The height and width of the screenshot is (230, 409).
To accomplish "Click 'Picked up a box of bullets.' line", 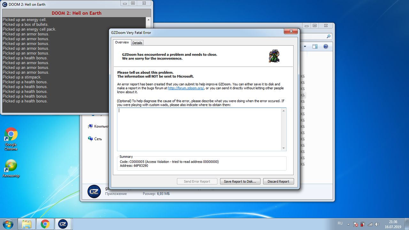I will pyautogui.click(x=26, y=24).
